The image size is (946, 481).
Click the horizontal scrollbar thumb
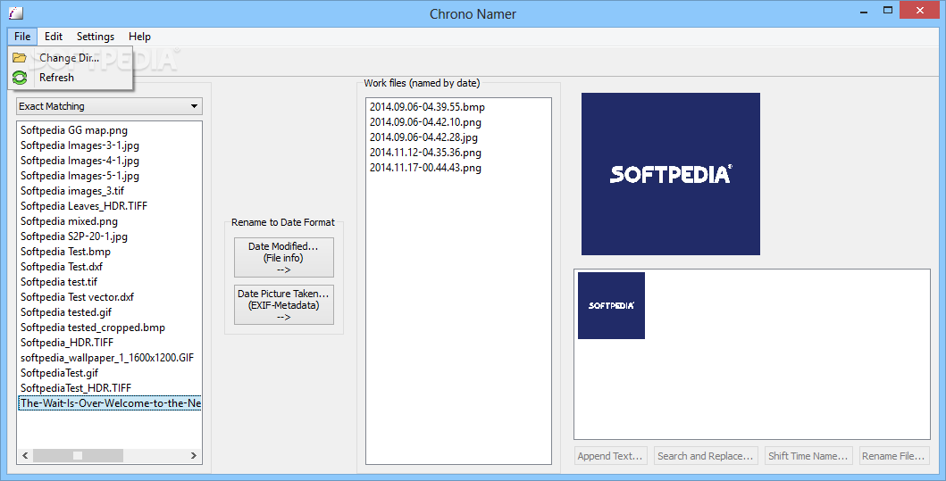[78, 456]
